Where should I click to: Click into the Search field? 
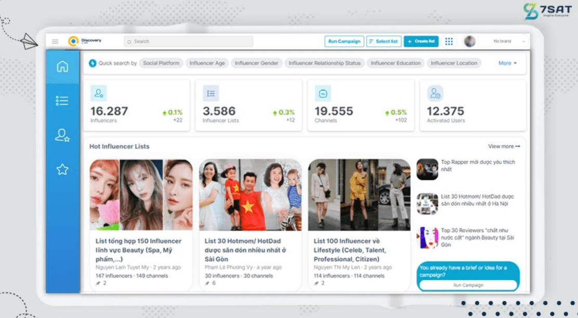(x=188, y=41)
